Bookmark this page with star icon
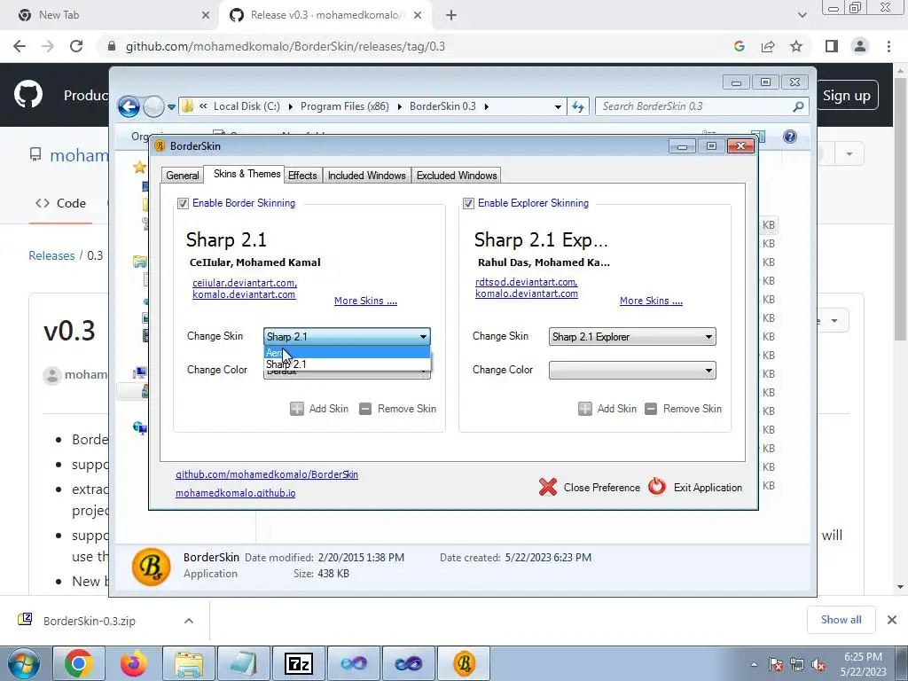 click(x=796, y=46)
